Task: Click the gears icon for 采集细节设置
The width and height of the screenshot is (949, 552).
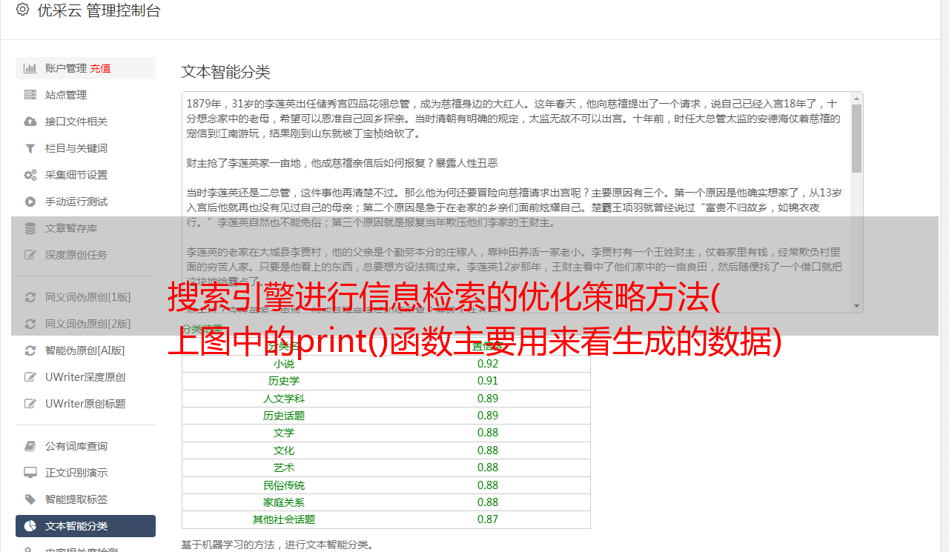Action: [30, 175]
